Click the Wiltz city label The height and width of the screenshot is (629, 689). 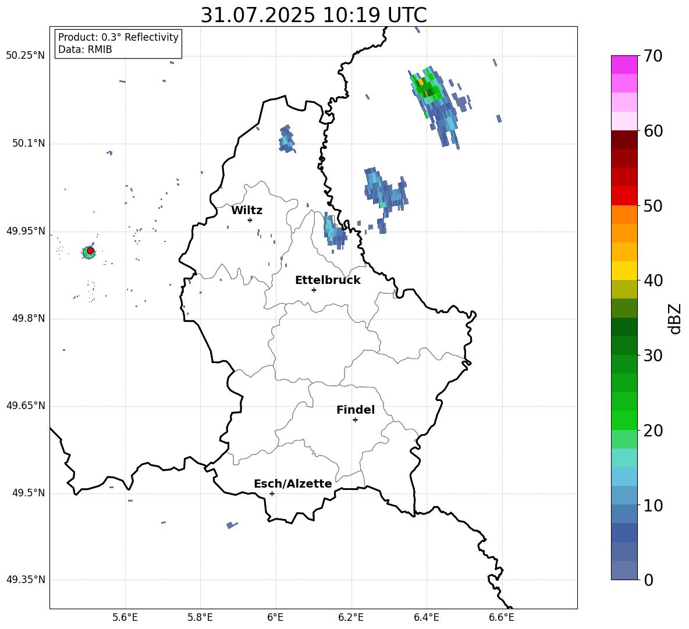coord(247,211)
